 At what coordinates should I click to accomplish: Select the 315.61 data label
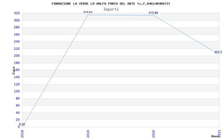click(x=88, y=12)
